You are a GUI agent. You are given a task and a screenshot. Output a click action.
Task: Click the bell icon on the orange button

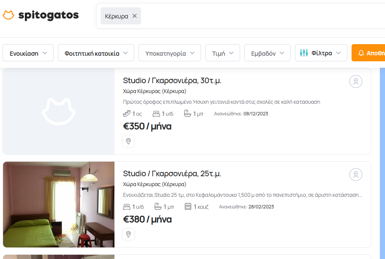point(361,53)
